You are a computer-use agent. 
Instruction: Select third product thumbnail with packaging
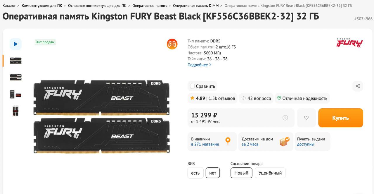(16, 95)
